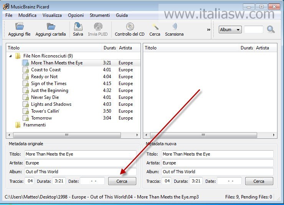
Task: Open the File menu
Action: [9, 15]
